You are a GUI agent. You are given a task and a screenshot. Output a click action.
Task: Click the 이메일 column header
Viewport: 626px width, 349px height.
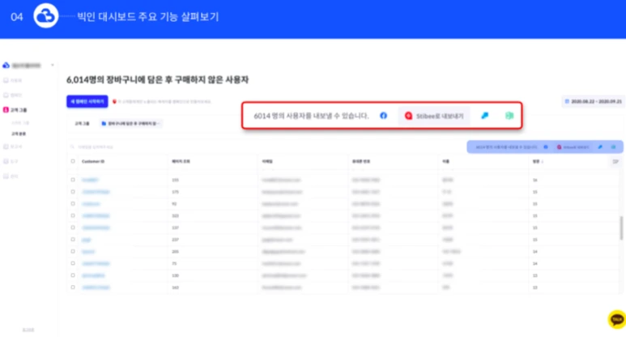tap(267, 161)
